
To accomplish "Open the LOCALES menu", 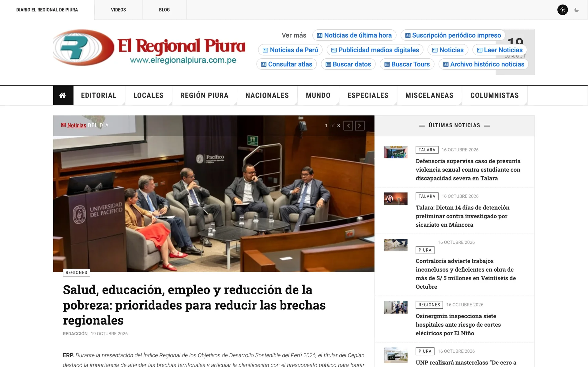I will [x=149, y=95].
